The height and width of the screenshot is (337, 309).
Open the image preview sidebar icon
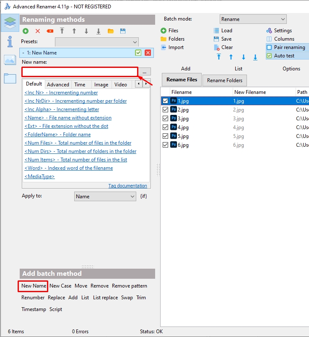click(10, 60)
